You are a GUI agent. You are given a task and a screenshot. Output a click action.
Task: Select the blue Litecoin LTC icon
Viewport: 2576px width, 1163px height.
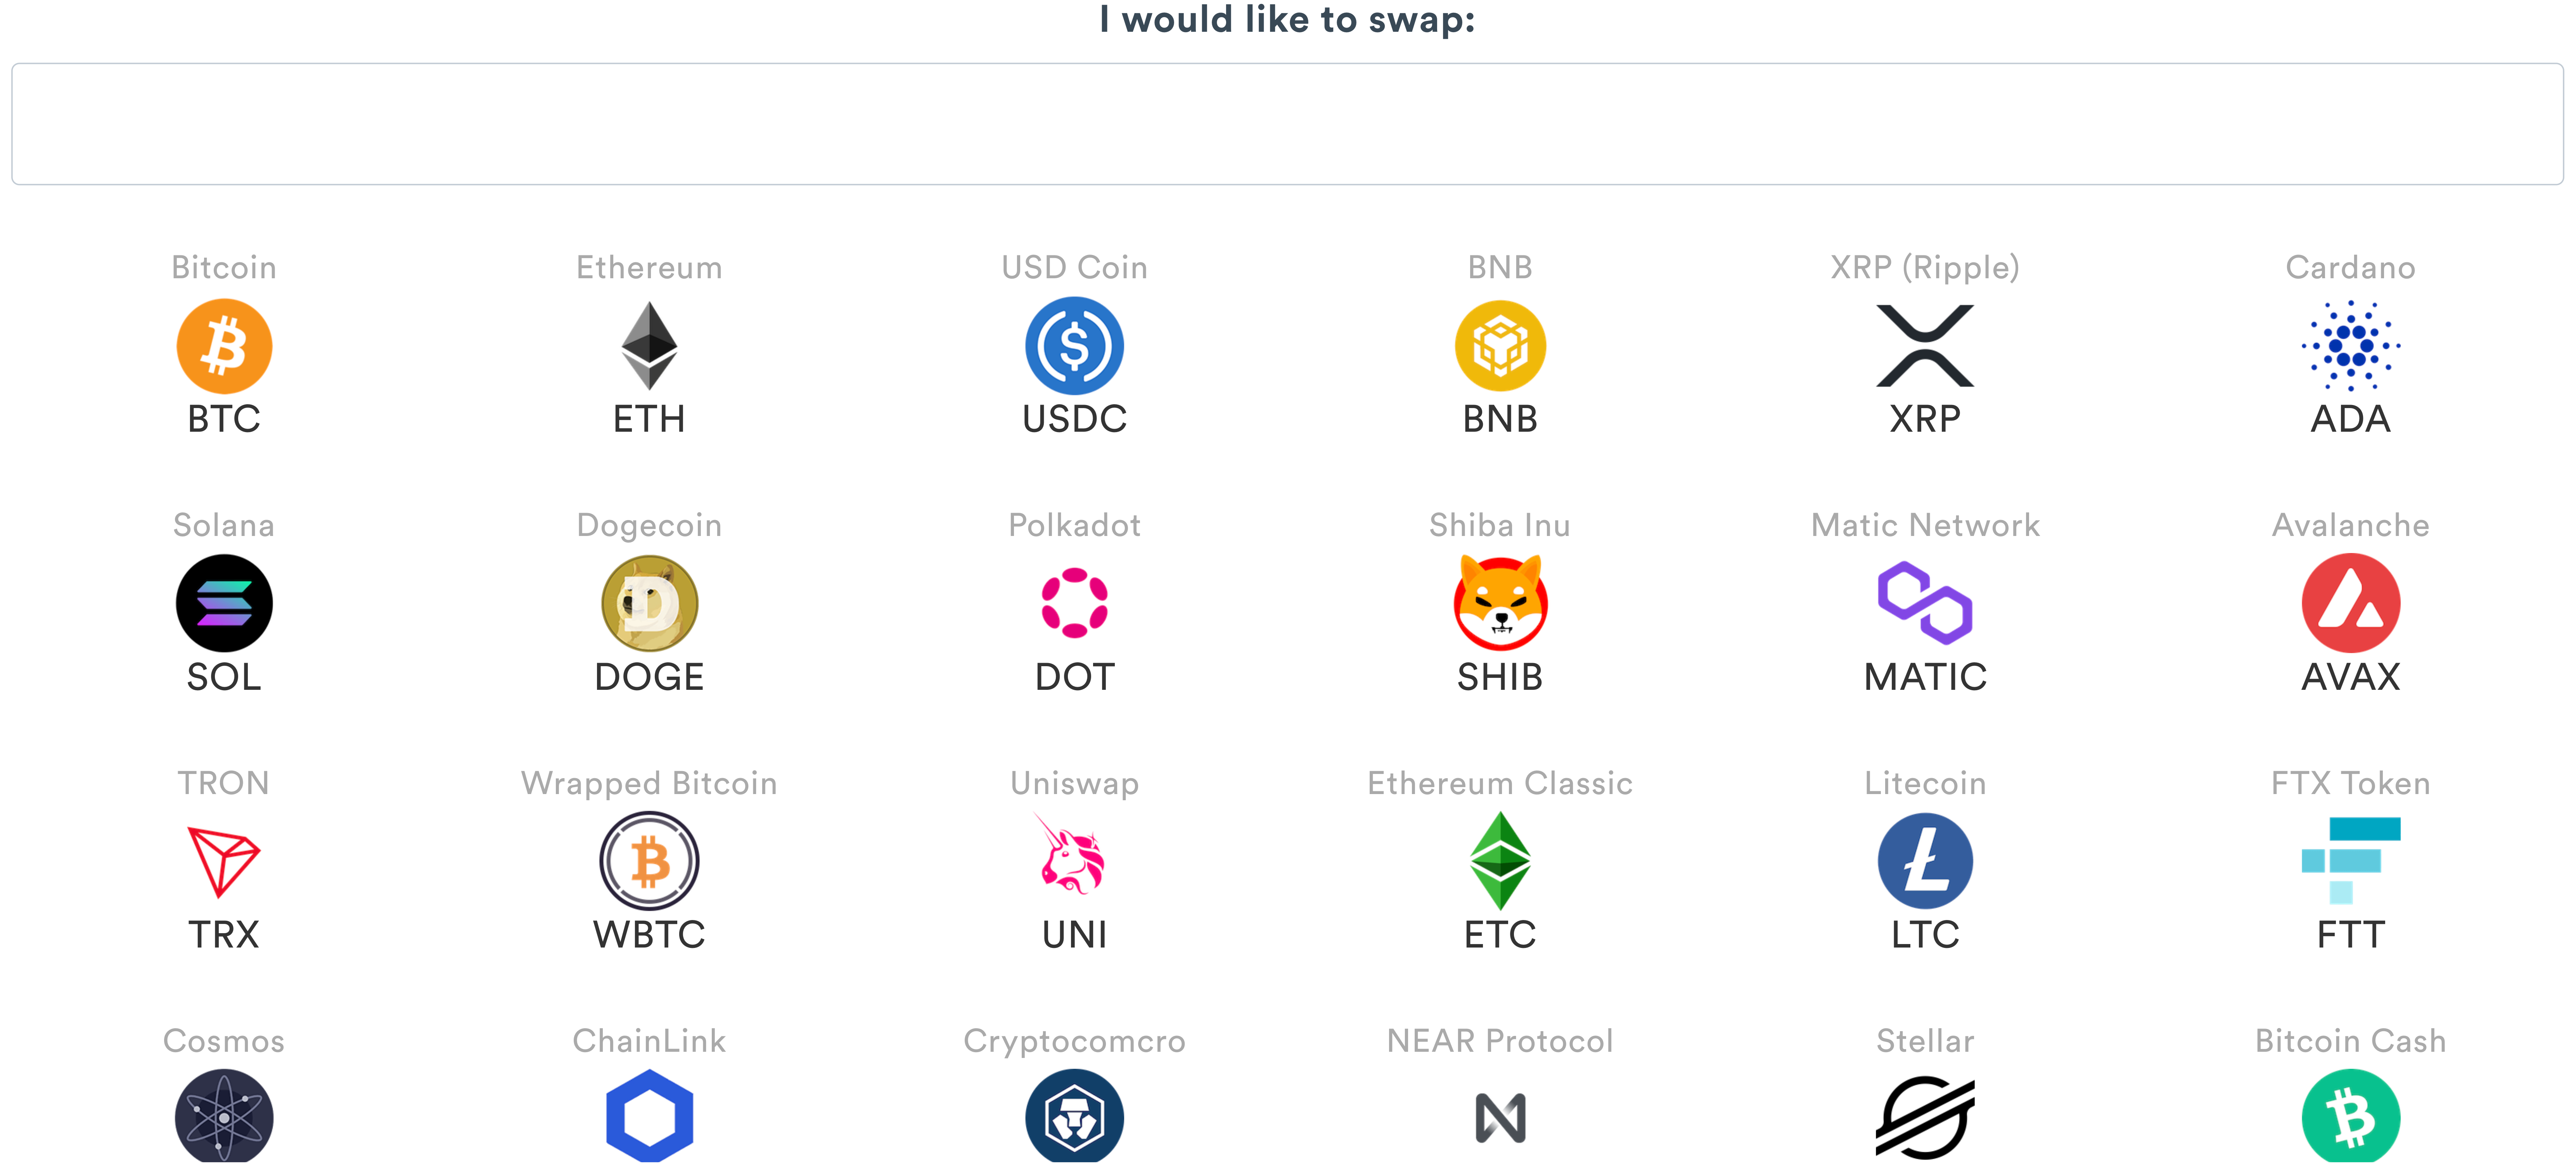[x=1925, y=861]
